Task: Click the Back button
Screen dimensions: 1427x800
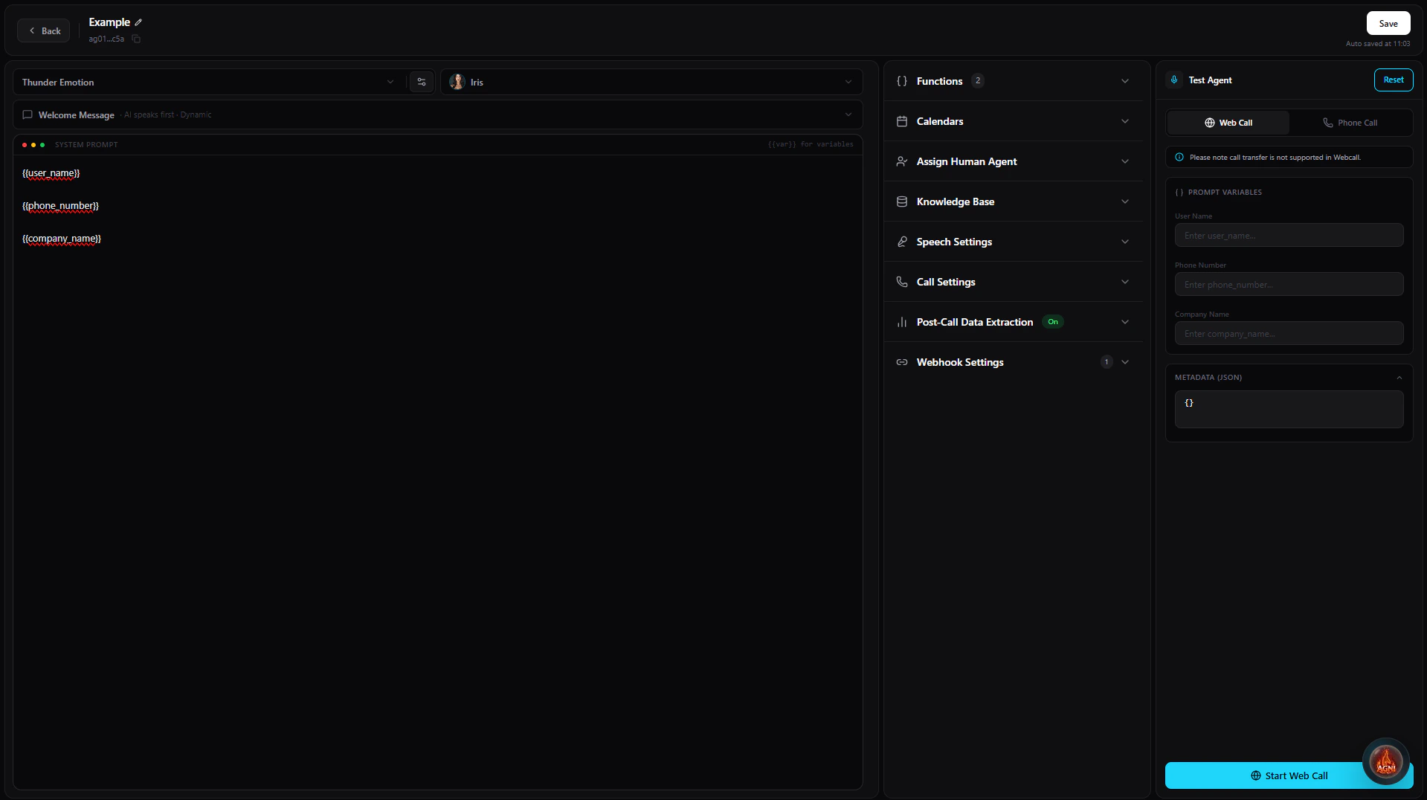Action: point(44,30)
